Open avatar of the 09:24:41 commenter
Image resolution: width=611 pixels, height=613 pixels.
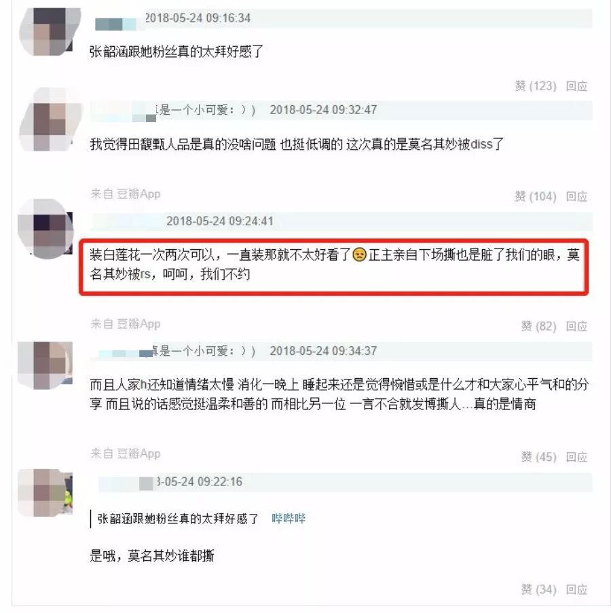click(46, 230)
